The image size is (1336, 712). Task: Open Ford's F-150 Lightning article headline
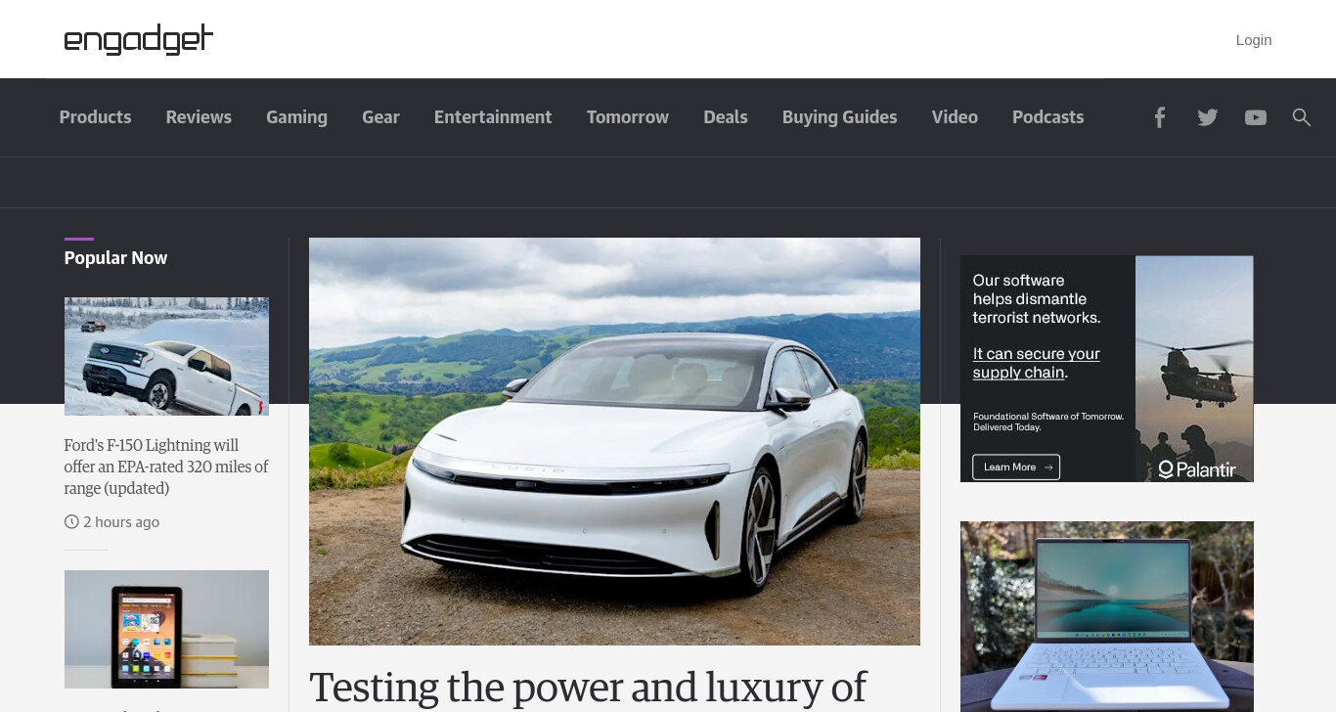[166, 467]
